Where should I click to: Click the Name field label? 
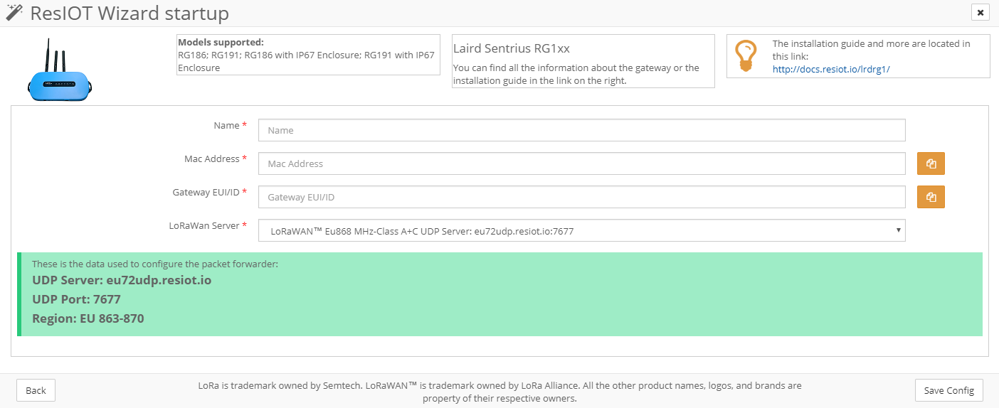[226, 126]
